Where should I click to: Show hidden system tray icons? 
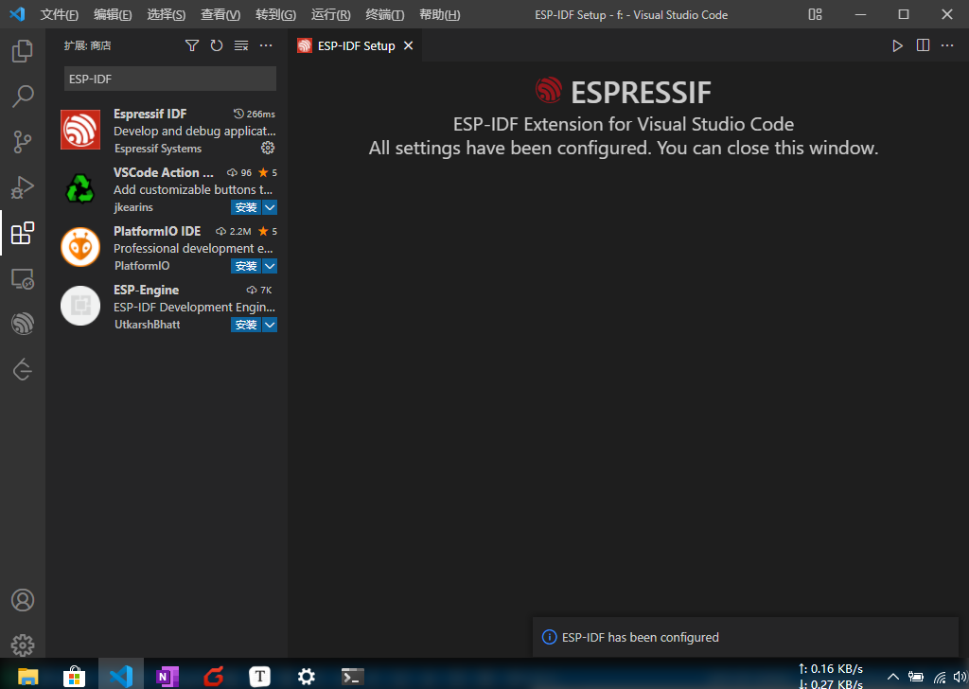pos(893,677)
